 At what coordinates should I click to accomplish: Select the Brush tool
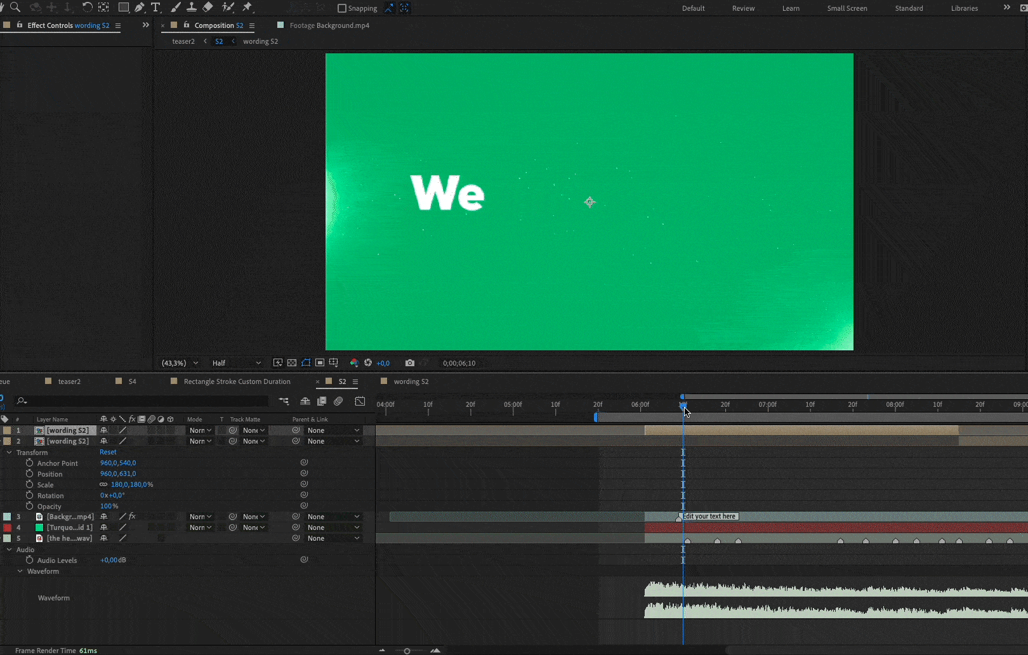(x=176, y=8)
